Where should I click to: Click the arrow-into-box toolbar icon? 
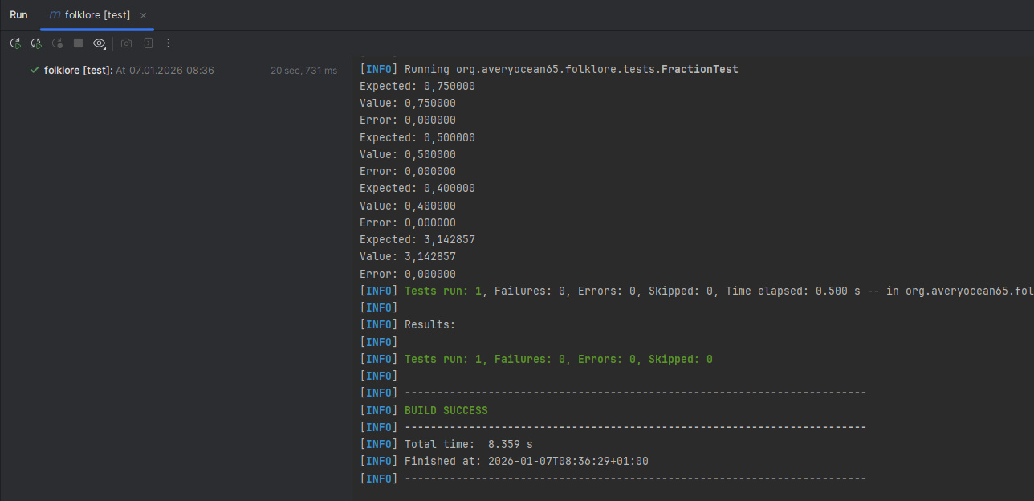148,43
